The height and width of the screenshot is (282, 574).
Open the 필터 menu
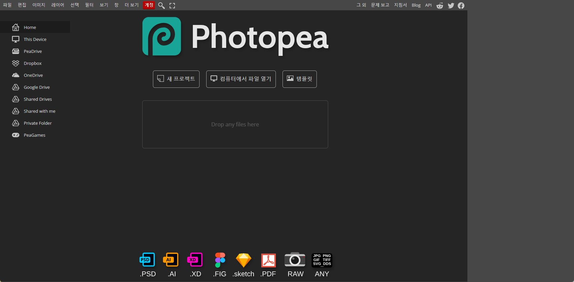pyautogui.click(x=89, y=5)
